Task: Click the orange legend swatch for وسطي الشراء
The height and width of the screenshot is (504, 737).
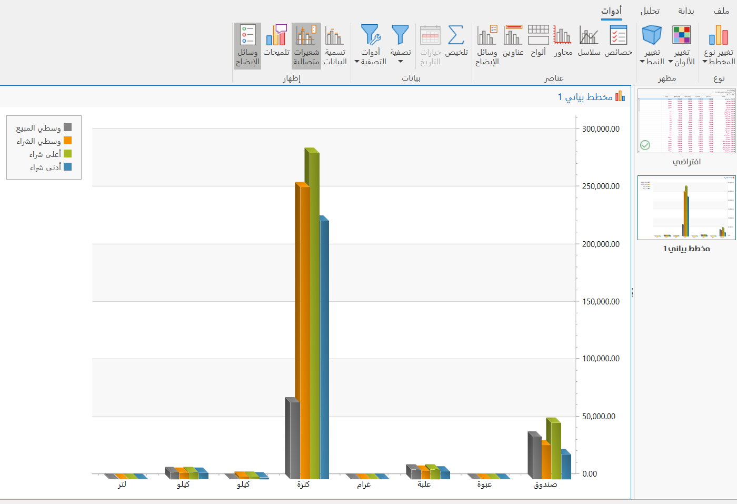Action: coord(67,141)
